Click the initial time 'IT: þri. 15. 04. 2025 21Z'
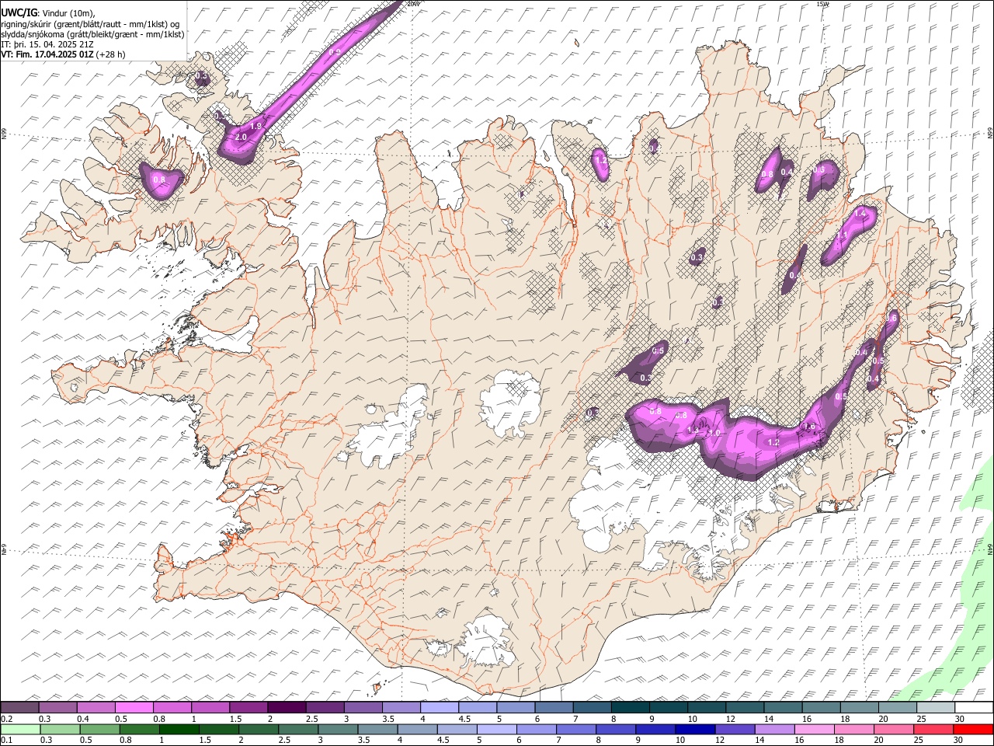994x746 pixels. [47, 44]
